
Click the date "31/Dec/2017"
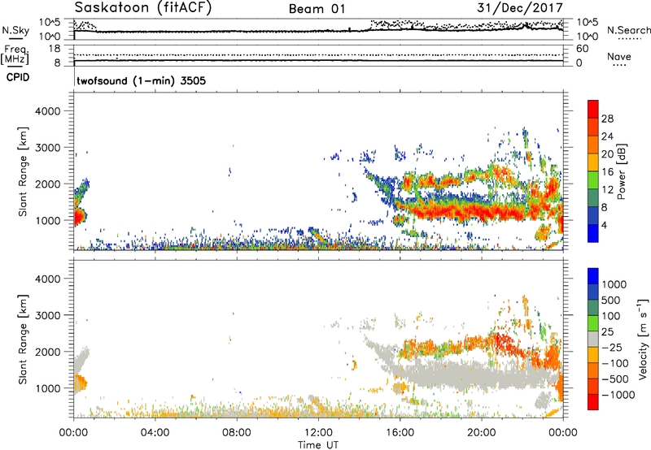point(520,8)
